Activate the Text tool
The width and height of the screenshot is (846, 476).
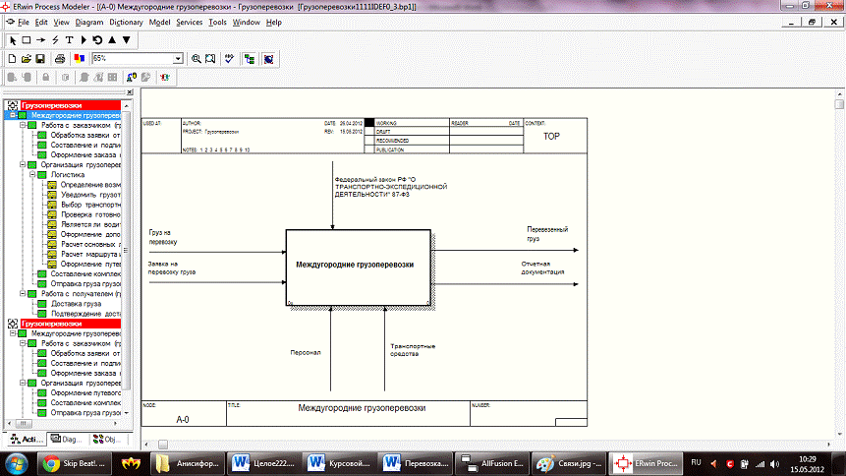point(69,39)
